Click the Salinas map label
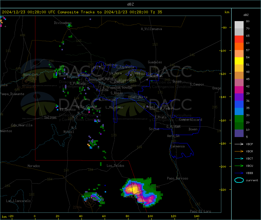This screenshot has height=220, width=261. point(50,117)
